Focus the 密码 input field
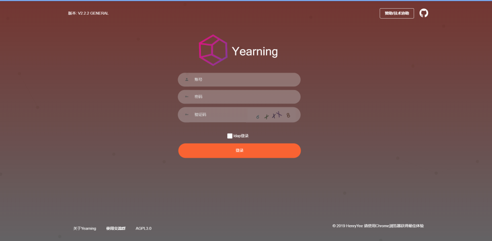This screenshot has height=241, width=492. click(x=239, y=97)
